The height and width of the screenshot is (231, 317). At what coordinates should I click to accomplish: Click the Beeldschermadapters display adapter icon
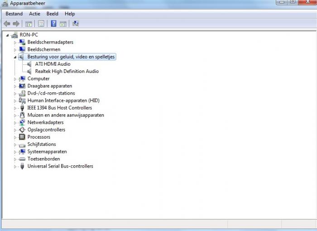tap(22, 42)
